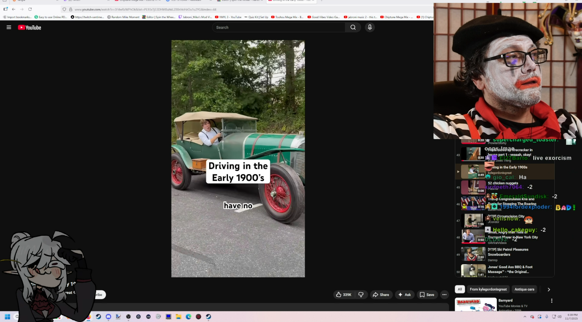Go back using the browser back arrow
This screenshot has height=322, width=582.
(x=14, y=9)
